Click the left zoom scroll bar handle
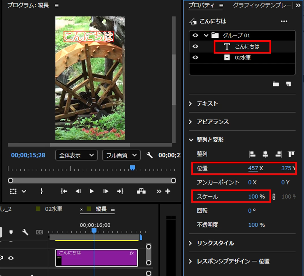The image size is (304, 276). pos(11,181)
